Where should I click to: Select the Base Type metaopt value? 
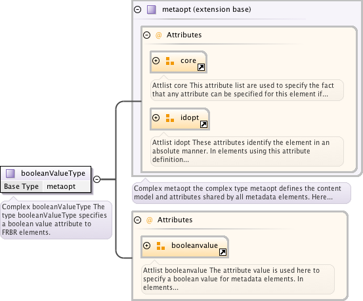coord(61,186)
